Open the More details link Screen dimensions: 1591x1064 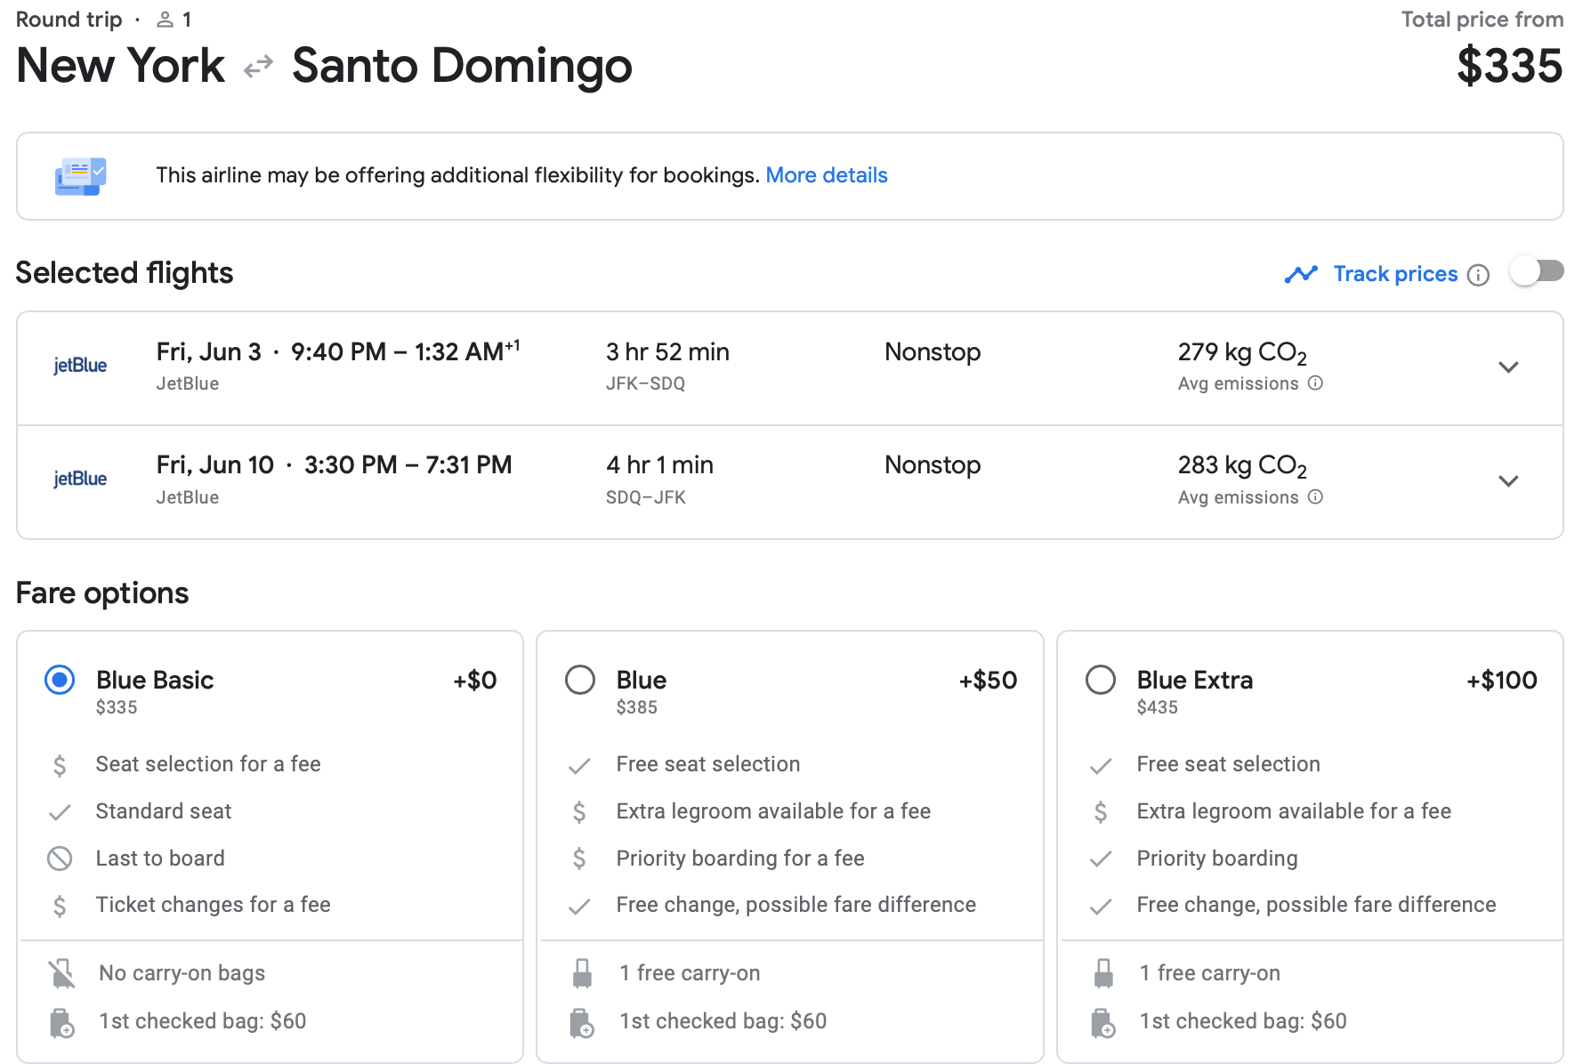[x=826, y=175]
